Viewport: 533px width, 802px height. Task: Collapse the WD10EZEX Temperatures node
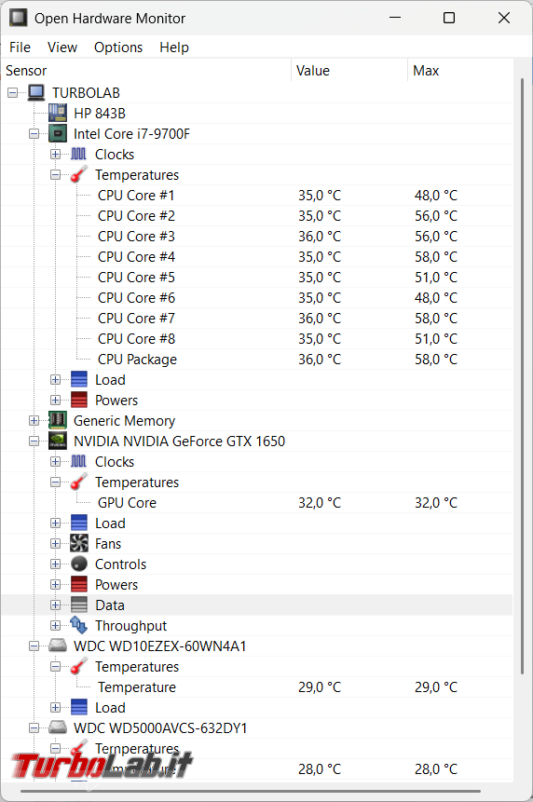(x=56, y=666)
